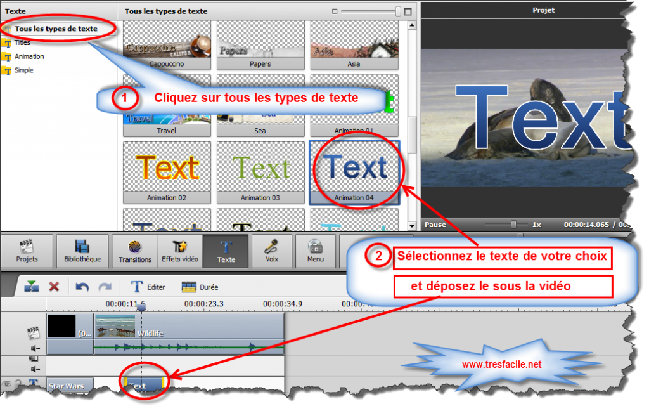Screen dimensions: 649x411
Task: Open the Effets vidéo panel
Action: pos(181,250)
